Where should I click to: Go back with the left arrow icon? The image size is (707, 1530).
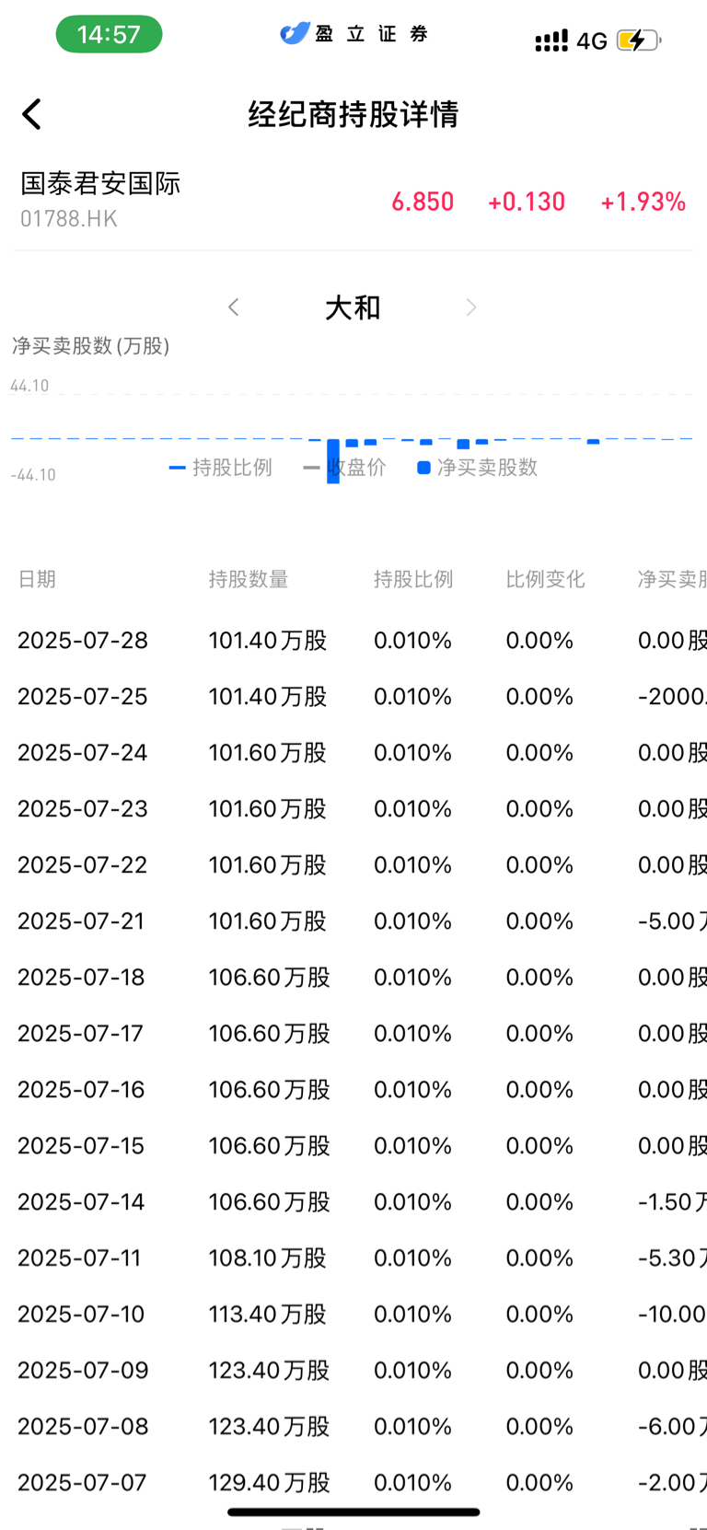coord(32,115)
